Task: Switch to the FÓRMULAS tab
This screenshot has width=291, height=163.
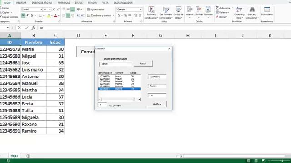Action: click(64, 3)
